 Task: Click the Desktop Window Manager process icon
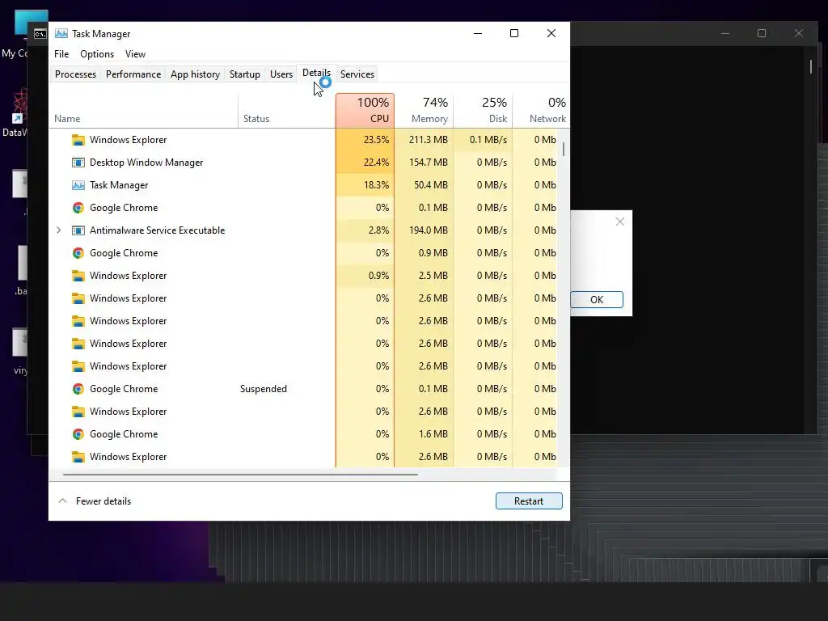78,163
